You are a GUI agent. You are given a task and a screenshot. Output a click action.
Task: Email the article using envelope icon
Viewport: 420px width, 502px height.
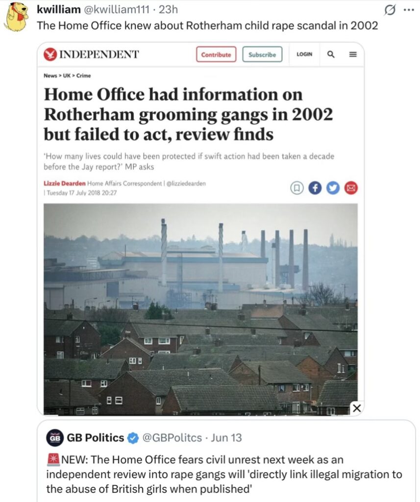tap(351, 188)
